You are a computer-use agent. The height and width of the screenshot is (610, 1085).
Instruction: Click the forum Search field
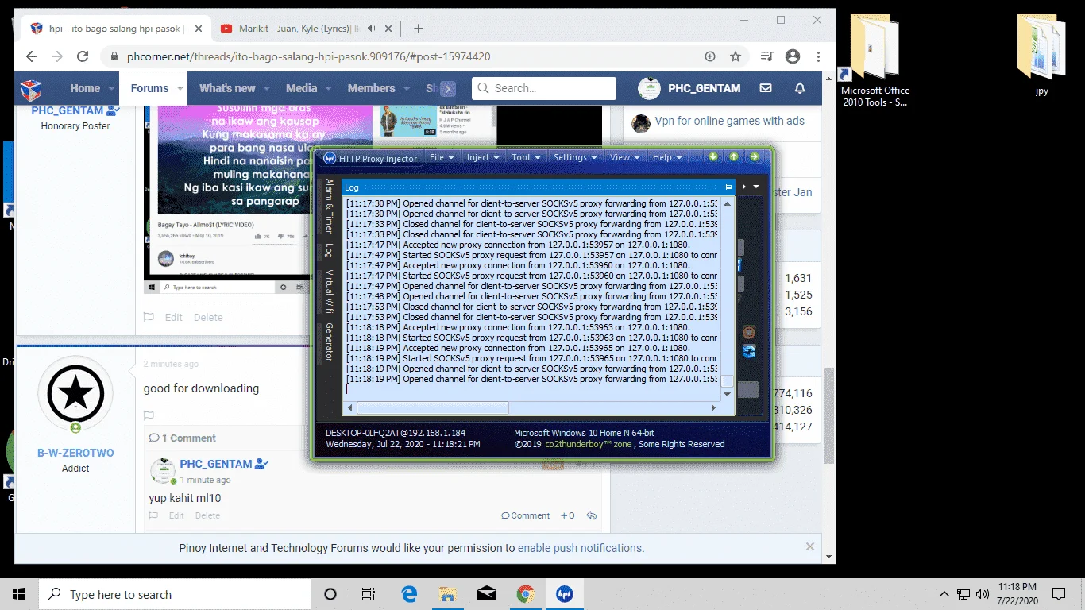[x=544, y=88]
